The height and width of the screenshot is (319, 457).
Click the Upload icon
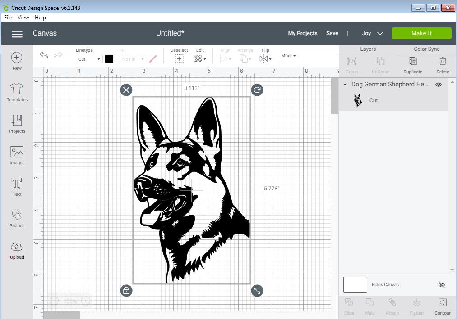click(17, 250)
